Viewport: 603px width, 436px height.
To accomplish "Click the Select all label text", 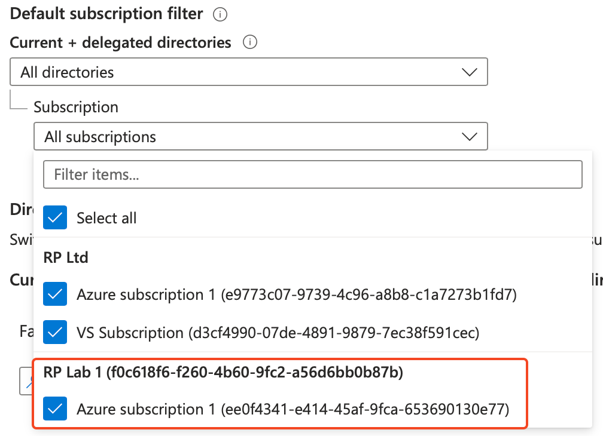I will click(106, 218).
